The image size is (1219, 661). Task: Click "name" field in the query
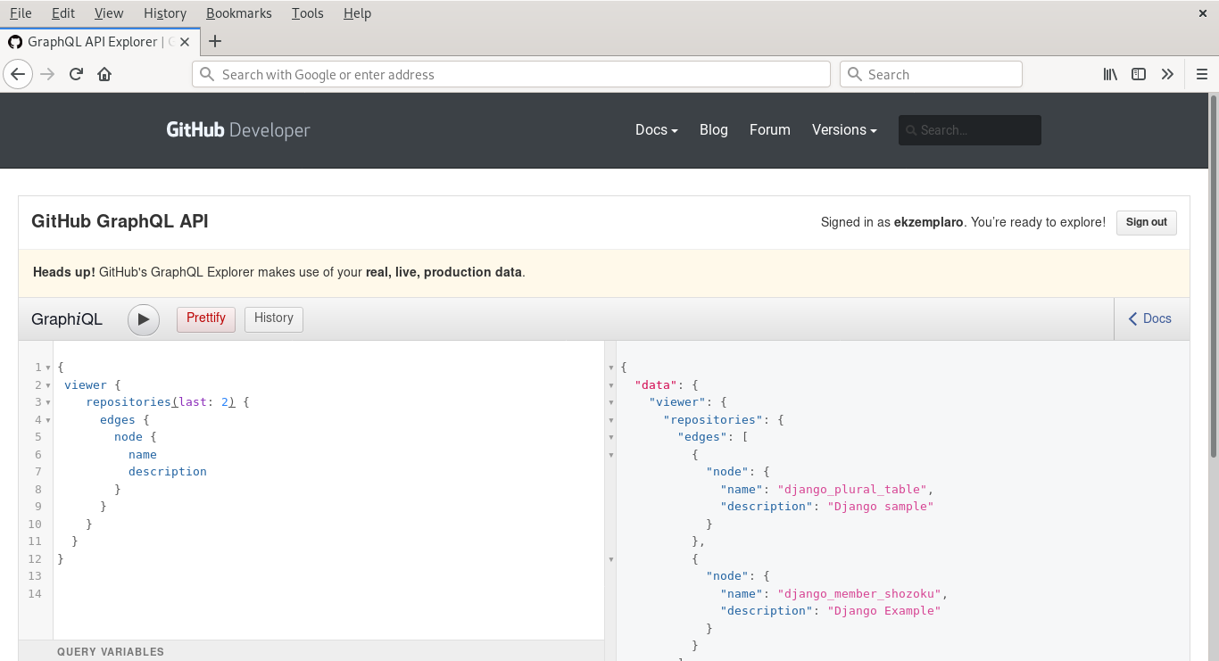click(x=143, y=454)
